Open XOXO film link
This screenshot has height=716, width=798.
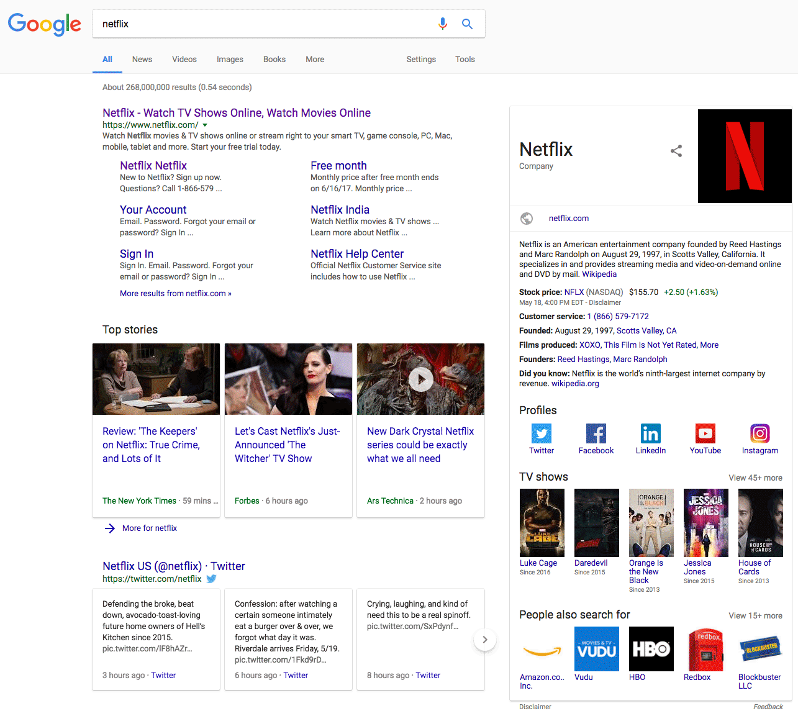(x=589, y=345)
